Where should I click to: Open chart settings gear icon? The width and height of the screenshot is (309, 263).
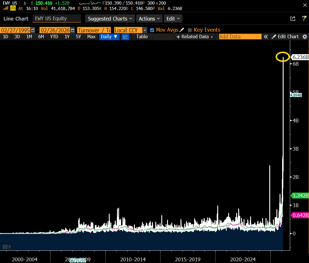[x=305, y=37]
